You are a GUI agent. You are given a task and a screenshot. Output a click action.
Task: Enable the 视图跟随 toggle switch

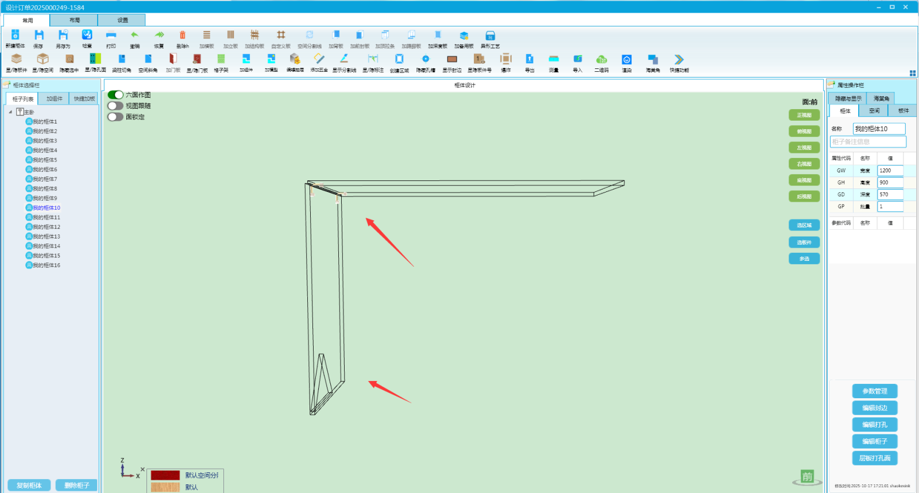(x=115, y=106)
